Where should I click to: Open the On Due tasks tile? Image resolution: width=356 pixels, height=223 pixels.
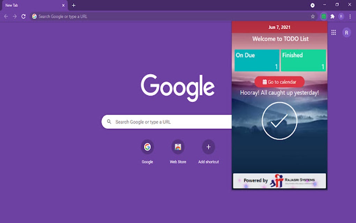coord(257,60)
